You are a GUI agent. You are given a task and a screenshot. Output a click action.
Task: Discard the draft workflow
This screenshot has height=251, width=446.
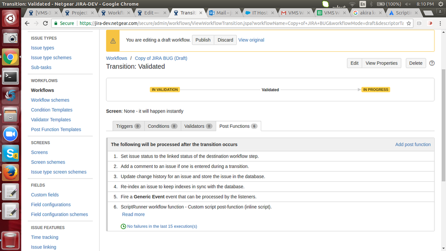(x=225, y=40)
